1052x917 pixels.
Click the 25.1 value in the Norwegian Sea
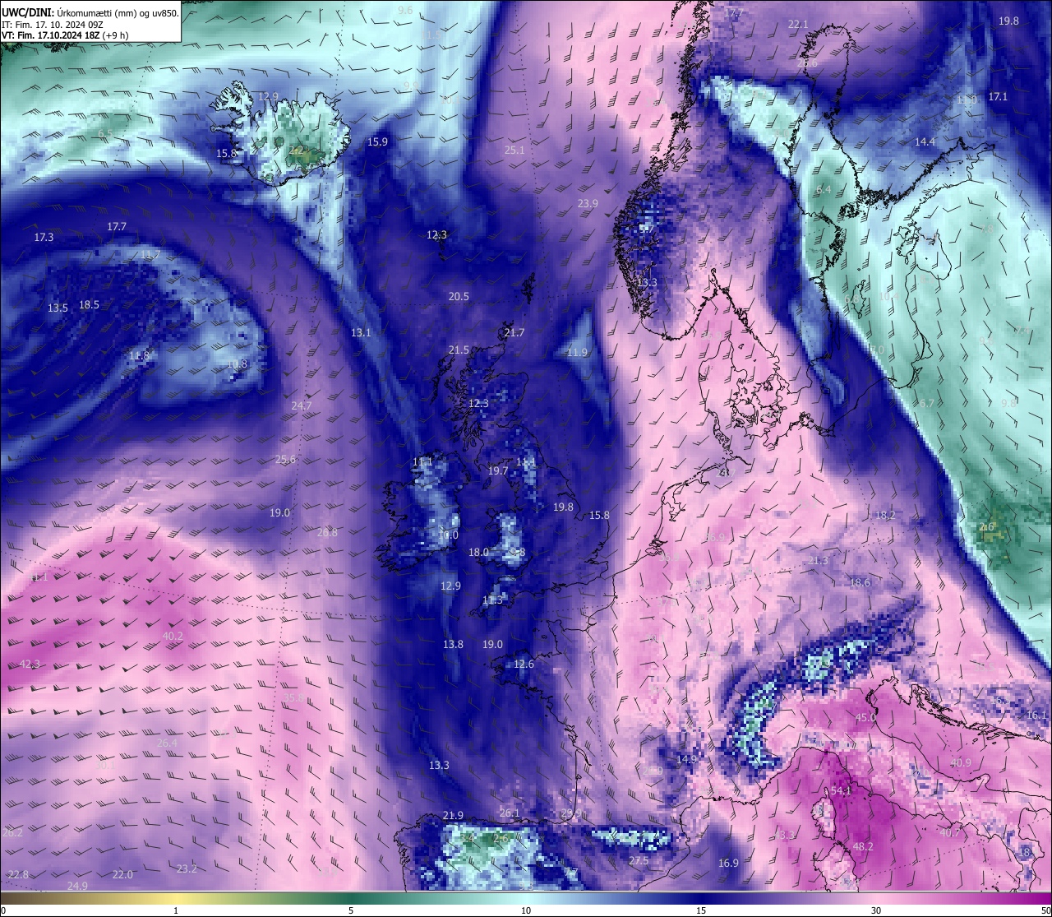(514, 150)
